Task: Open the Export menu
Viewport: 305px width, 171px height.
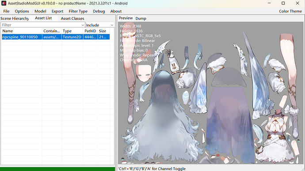Action: pos(57,11)
